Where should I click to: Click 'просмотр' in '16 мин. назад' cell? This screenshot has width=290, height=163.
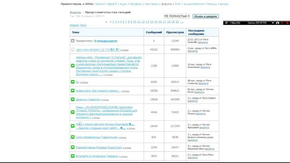click(205, 67)
